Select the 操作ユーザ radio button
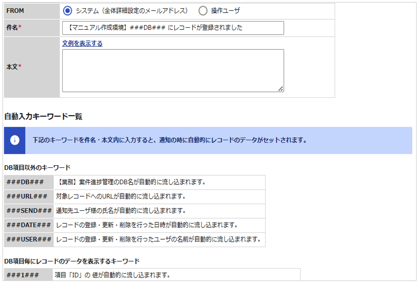Screen dimensions: 420x283 click(x=203, y=11)
